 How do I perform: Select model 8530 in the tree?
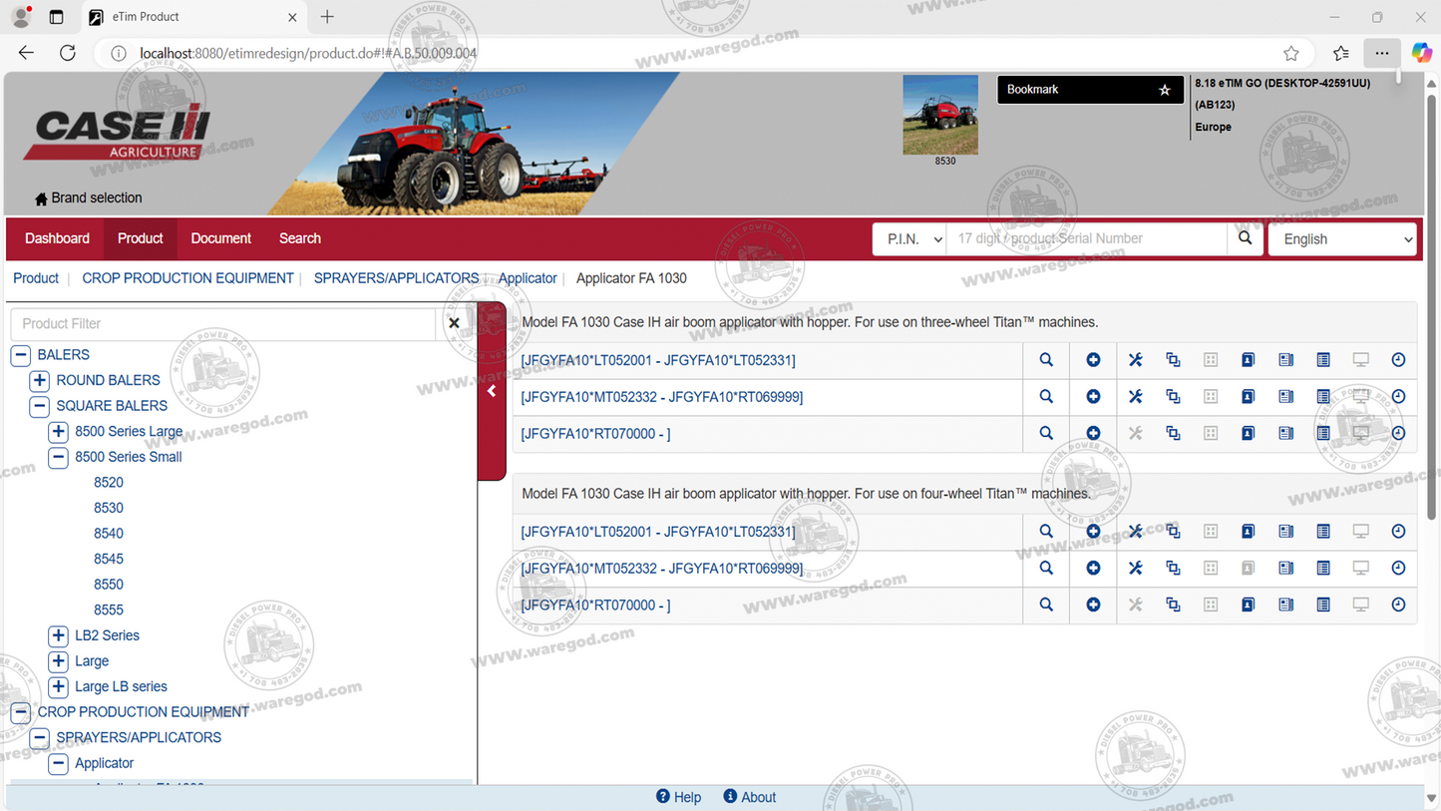click(109, 508)
